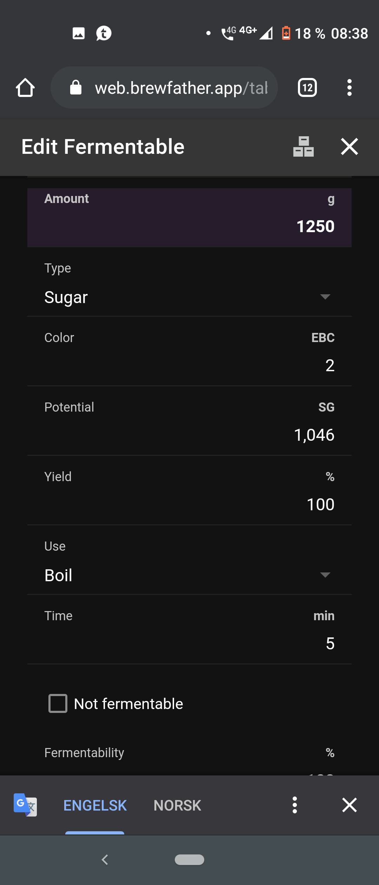Tap the lock icon in address bar
The height and width of the screenshot is (885, 379).
click(76, 87)
